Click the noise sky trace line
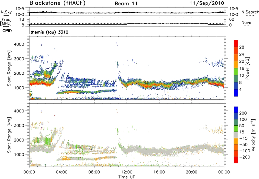The height and width of the screenshot is (179, 259). point(127,13)
